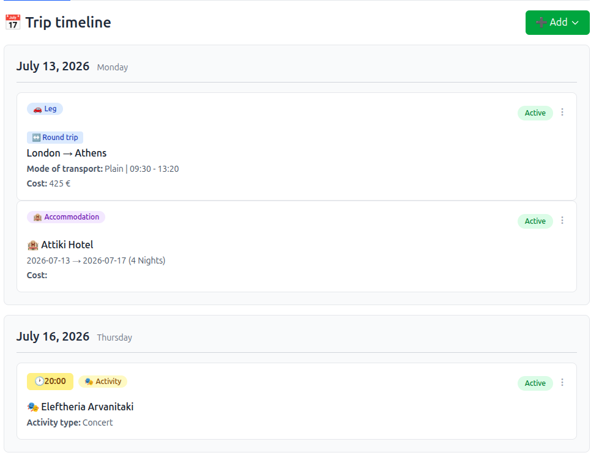599x458 pixels.
Task: Click the singer emoji beside Eleftheria Arvanitaki
Action: [x=32, y=406]
